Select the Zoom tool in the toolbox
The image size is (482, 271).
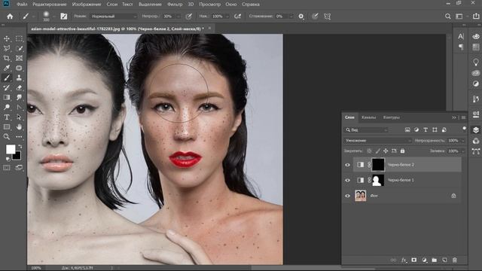tap(7, 136)
